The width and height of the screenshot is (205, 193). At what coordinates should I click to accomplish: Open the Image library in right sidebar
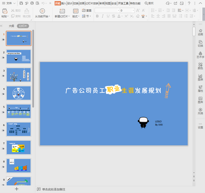point(200,100)
